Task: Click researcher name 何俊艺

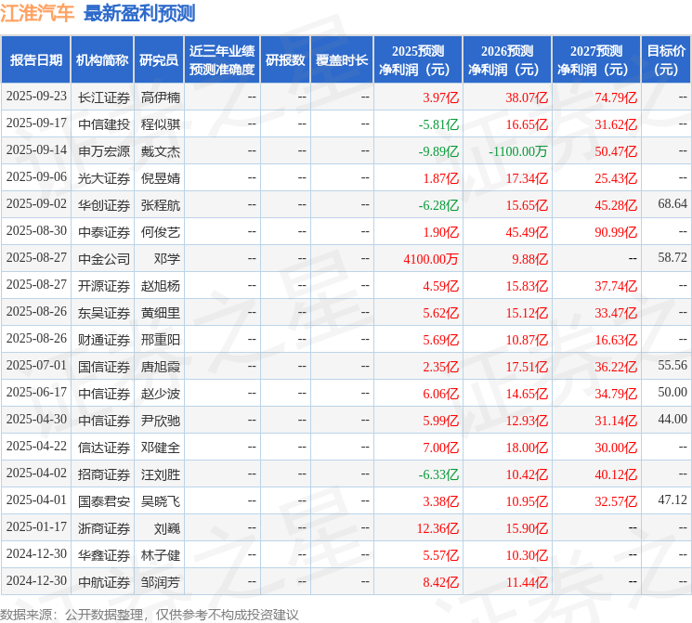Action: pos(160,232)
